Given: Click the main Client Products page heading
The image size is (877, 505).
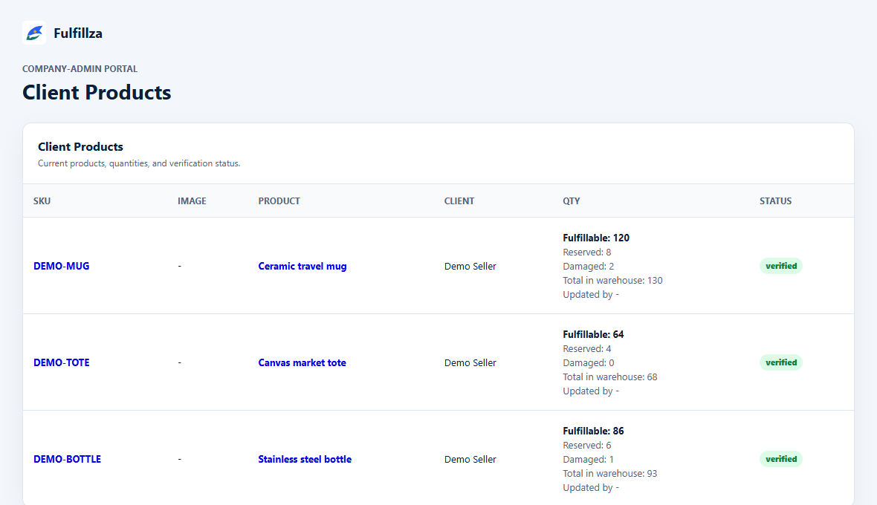Looking at the screenshot, I should click(x=97, y=93).
